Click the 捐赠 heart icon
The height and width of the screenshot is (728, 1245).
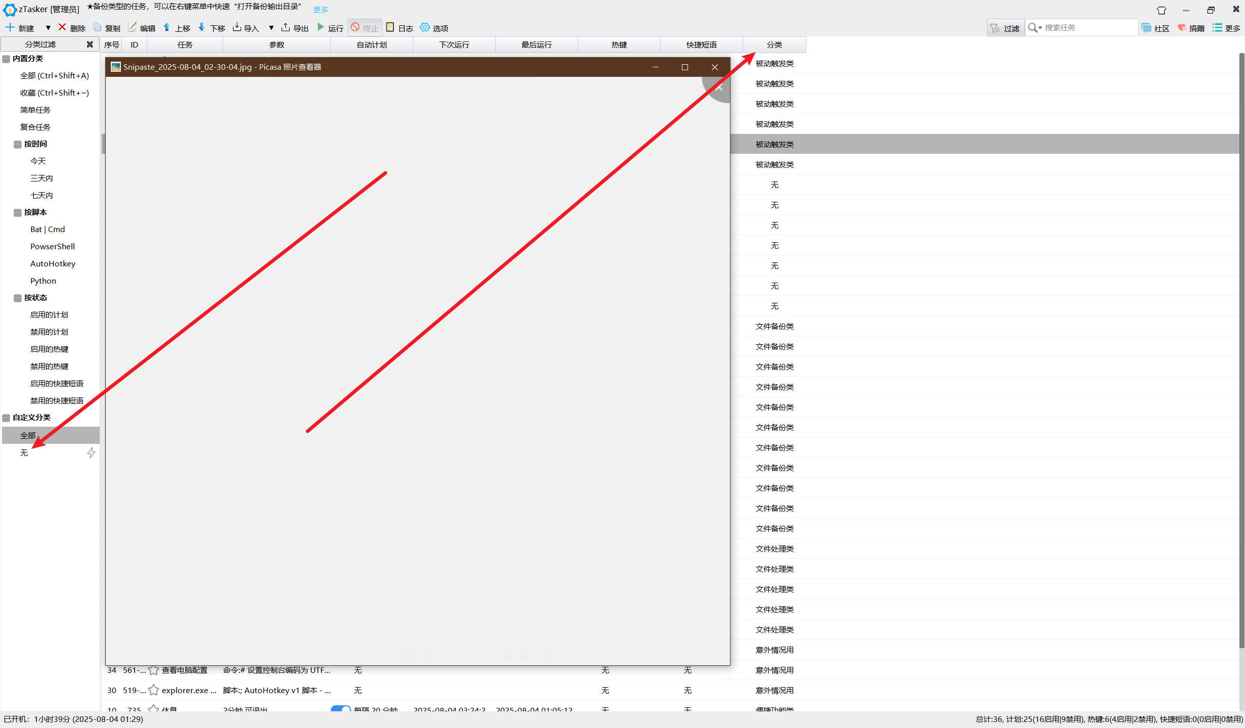tap(1182, 28)
